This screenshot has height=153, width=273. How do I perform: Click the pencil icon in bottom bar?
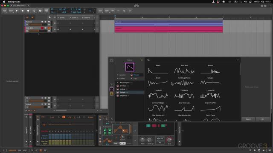36,150
